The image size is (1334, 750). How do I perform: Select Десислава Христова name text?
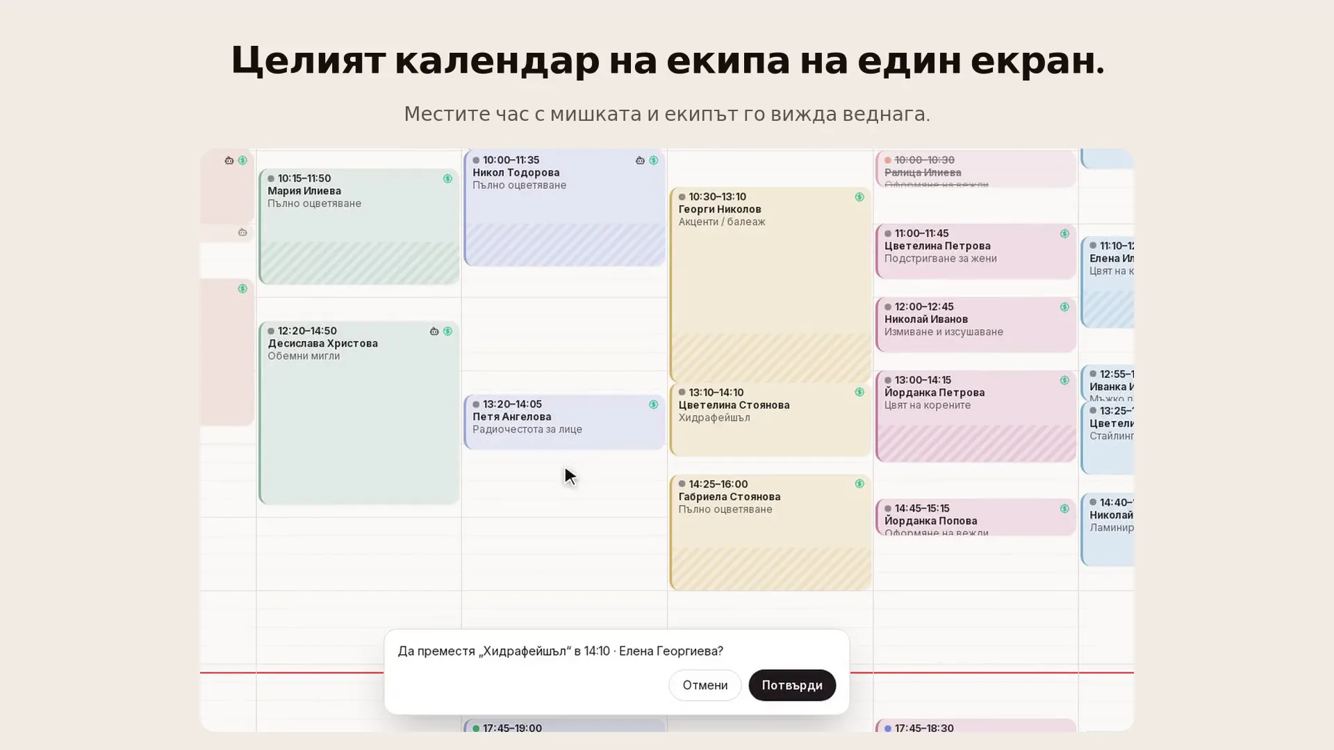[322, 343]
